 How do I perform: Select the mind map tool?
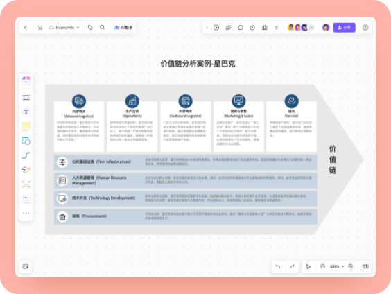[x=26, y=184]
